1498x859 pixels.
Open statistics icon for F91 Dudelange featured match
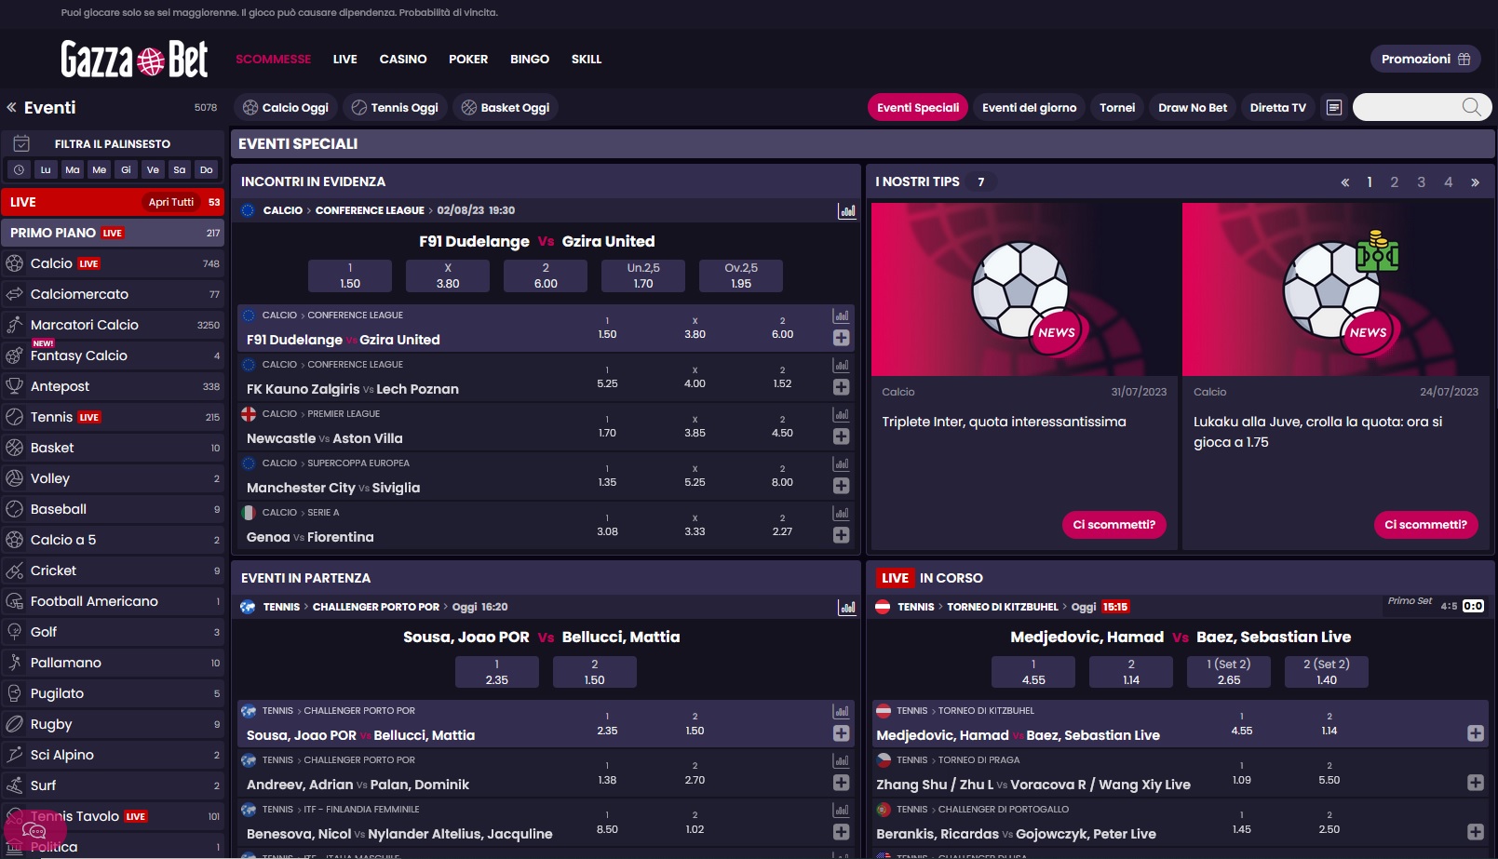(847, 211)
